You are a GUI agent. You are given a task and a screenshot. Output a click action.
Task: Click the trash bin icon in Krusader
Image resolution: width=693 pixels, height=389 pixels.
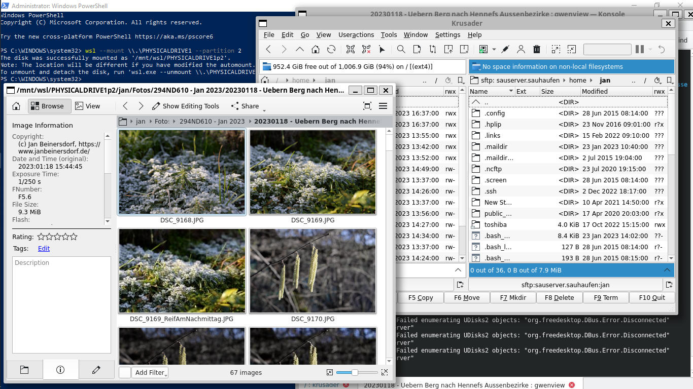[x=537, y=49]
